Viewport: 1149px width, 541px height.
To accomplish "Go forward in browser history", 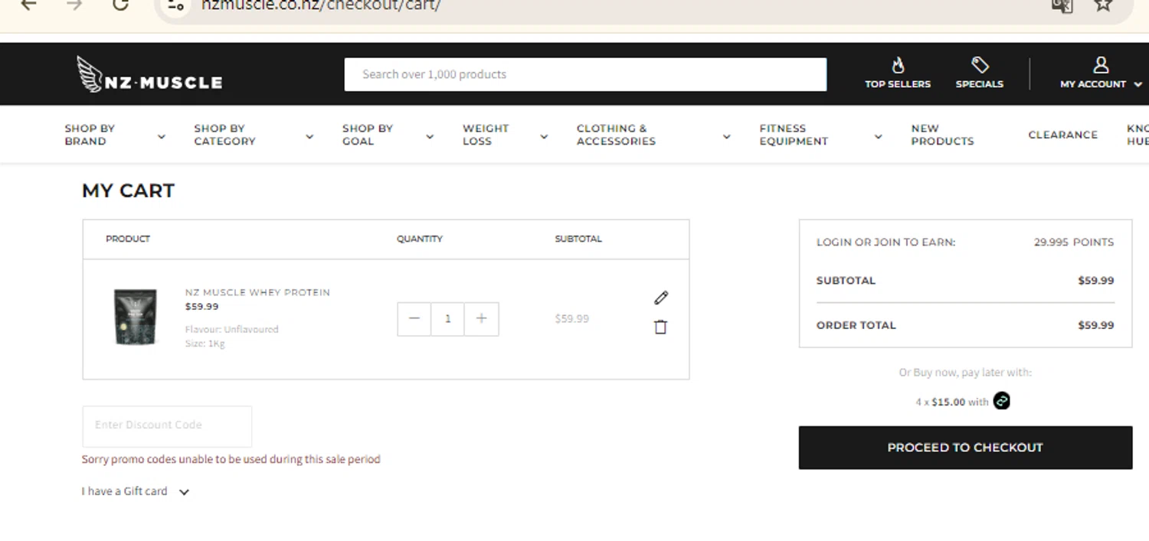I will coord(74,5).
